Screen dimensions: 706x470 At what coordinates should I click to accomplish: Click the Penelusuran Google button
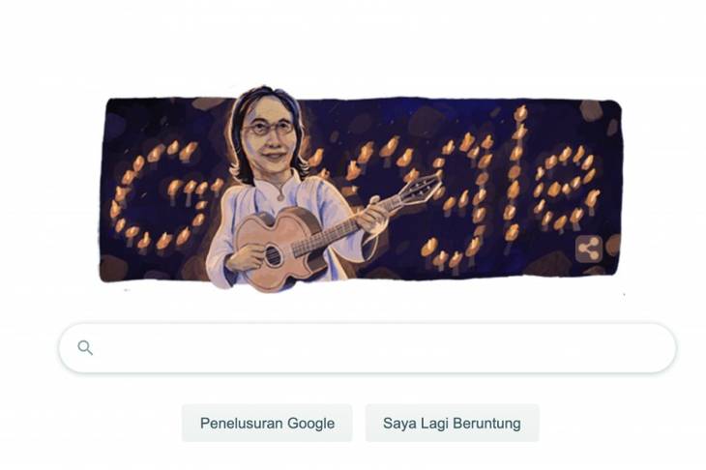(267, 424)
